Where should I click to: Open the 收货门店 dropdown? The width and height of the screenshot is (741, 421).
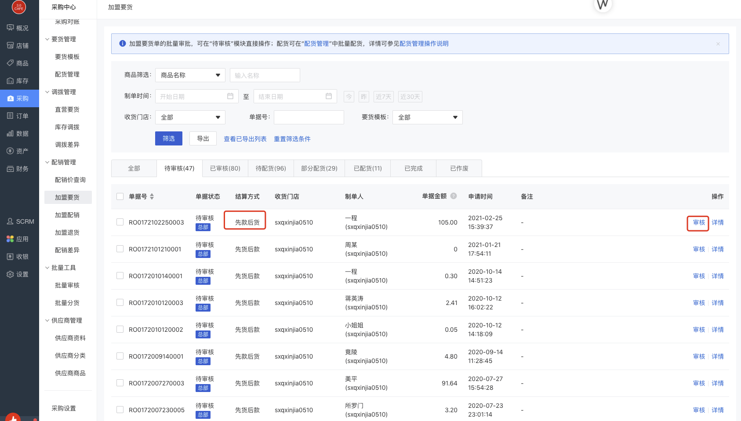pyautogui.click(x=190, y=117)
